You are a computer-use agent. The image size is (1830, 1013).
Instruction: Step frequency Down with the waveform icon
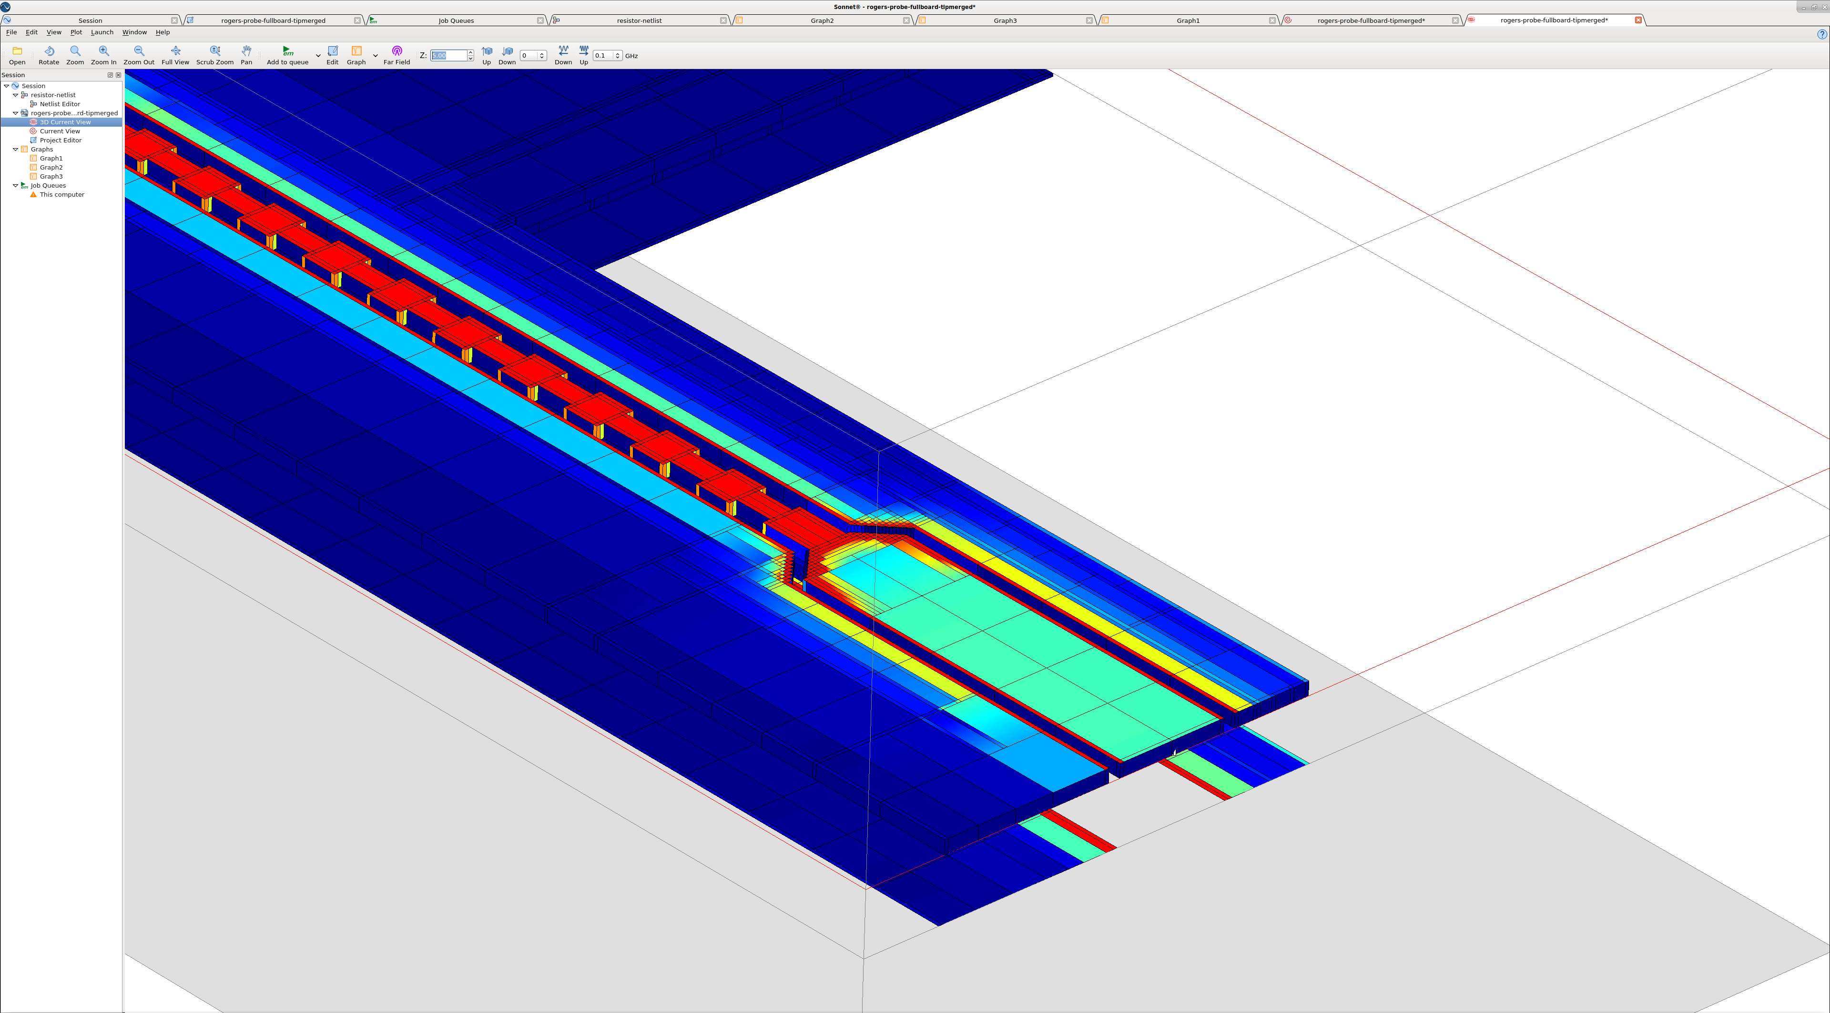pos(563,55)
